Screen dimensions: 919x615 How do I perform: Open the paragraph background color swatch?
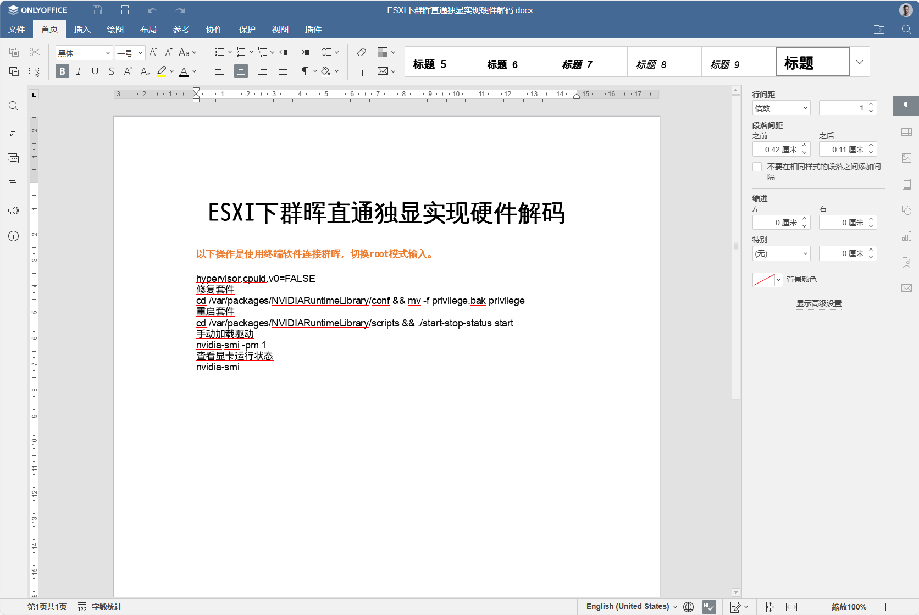click(x=767, y=280)
